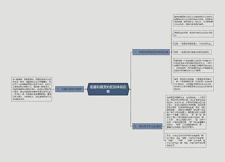This screenshot has width=225, height=162.
Task: Select the last note under section 一
Action: point(193,84)
